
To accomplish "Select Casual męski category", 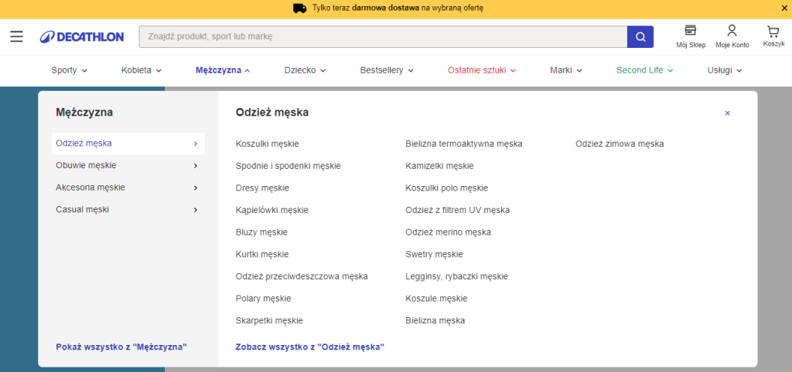I will click(x=128, y=210).
